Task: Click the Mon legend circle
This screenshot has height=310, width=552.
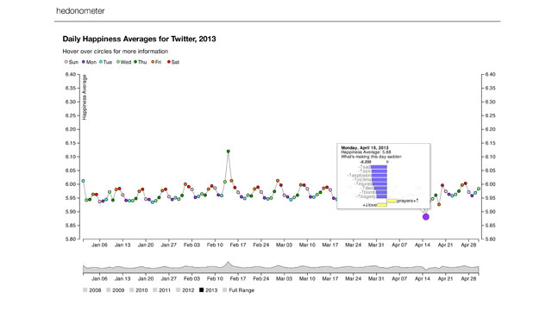Action: (84, 62)
